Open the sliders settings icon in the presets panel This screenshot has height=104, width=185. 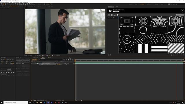click(109, 15)
